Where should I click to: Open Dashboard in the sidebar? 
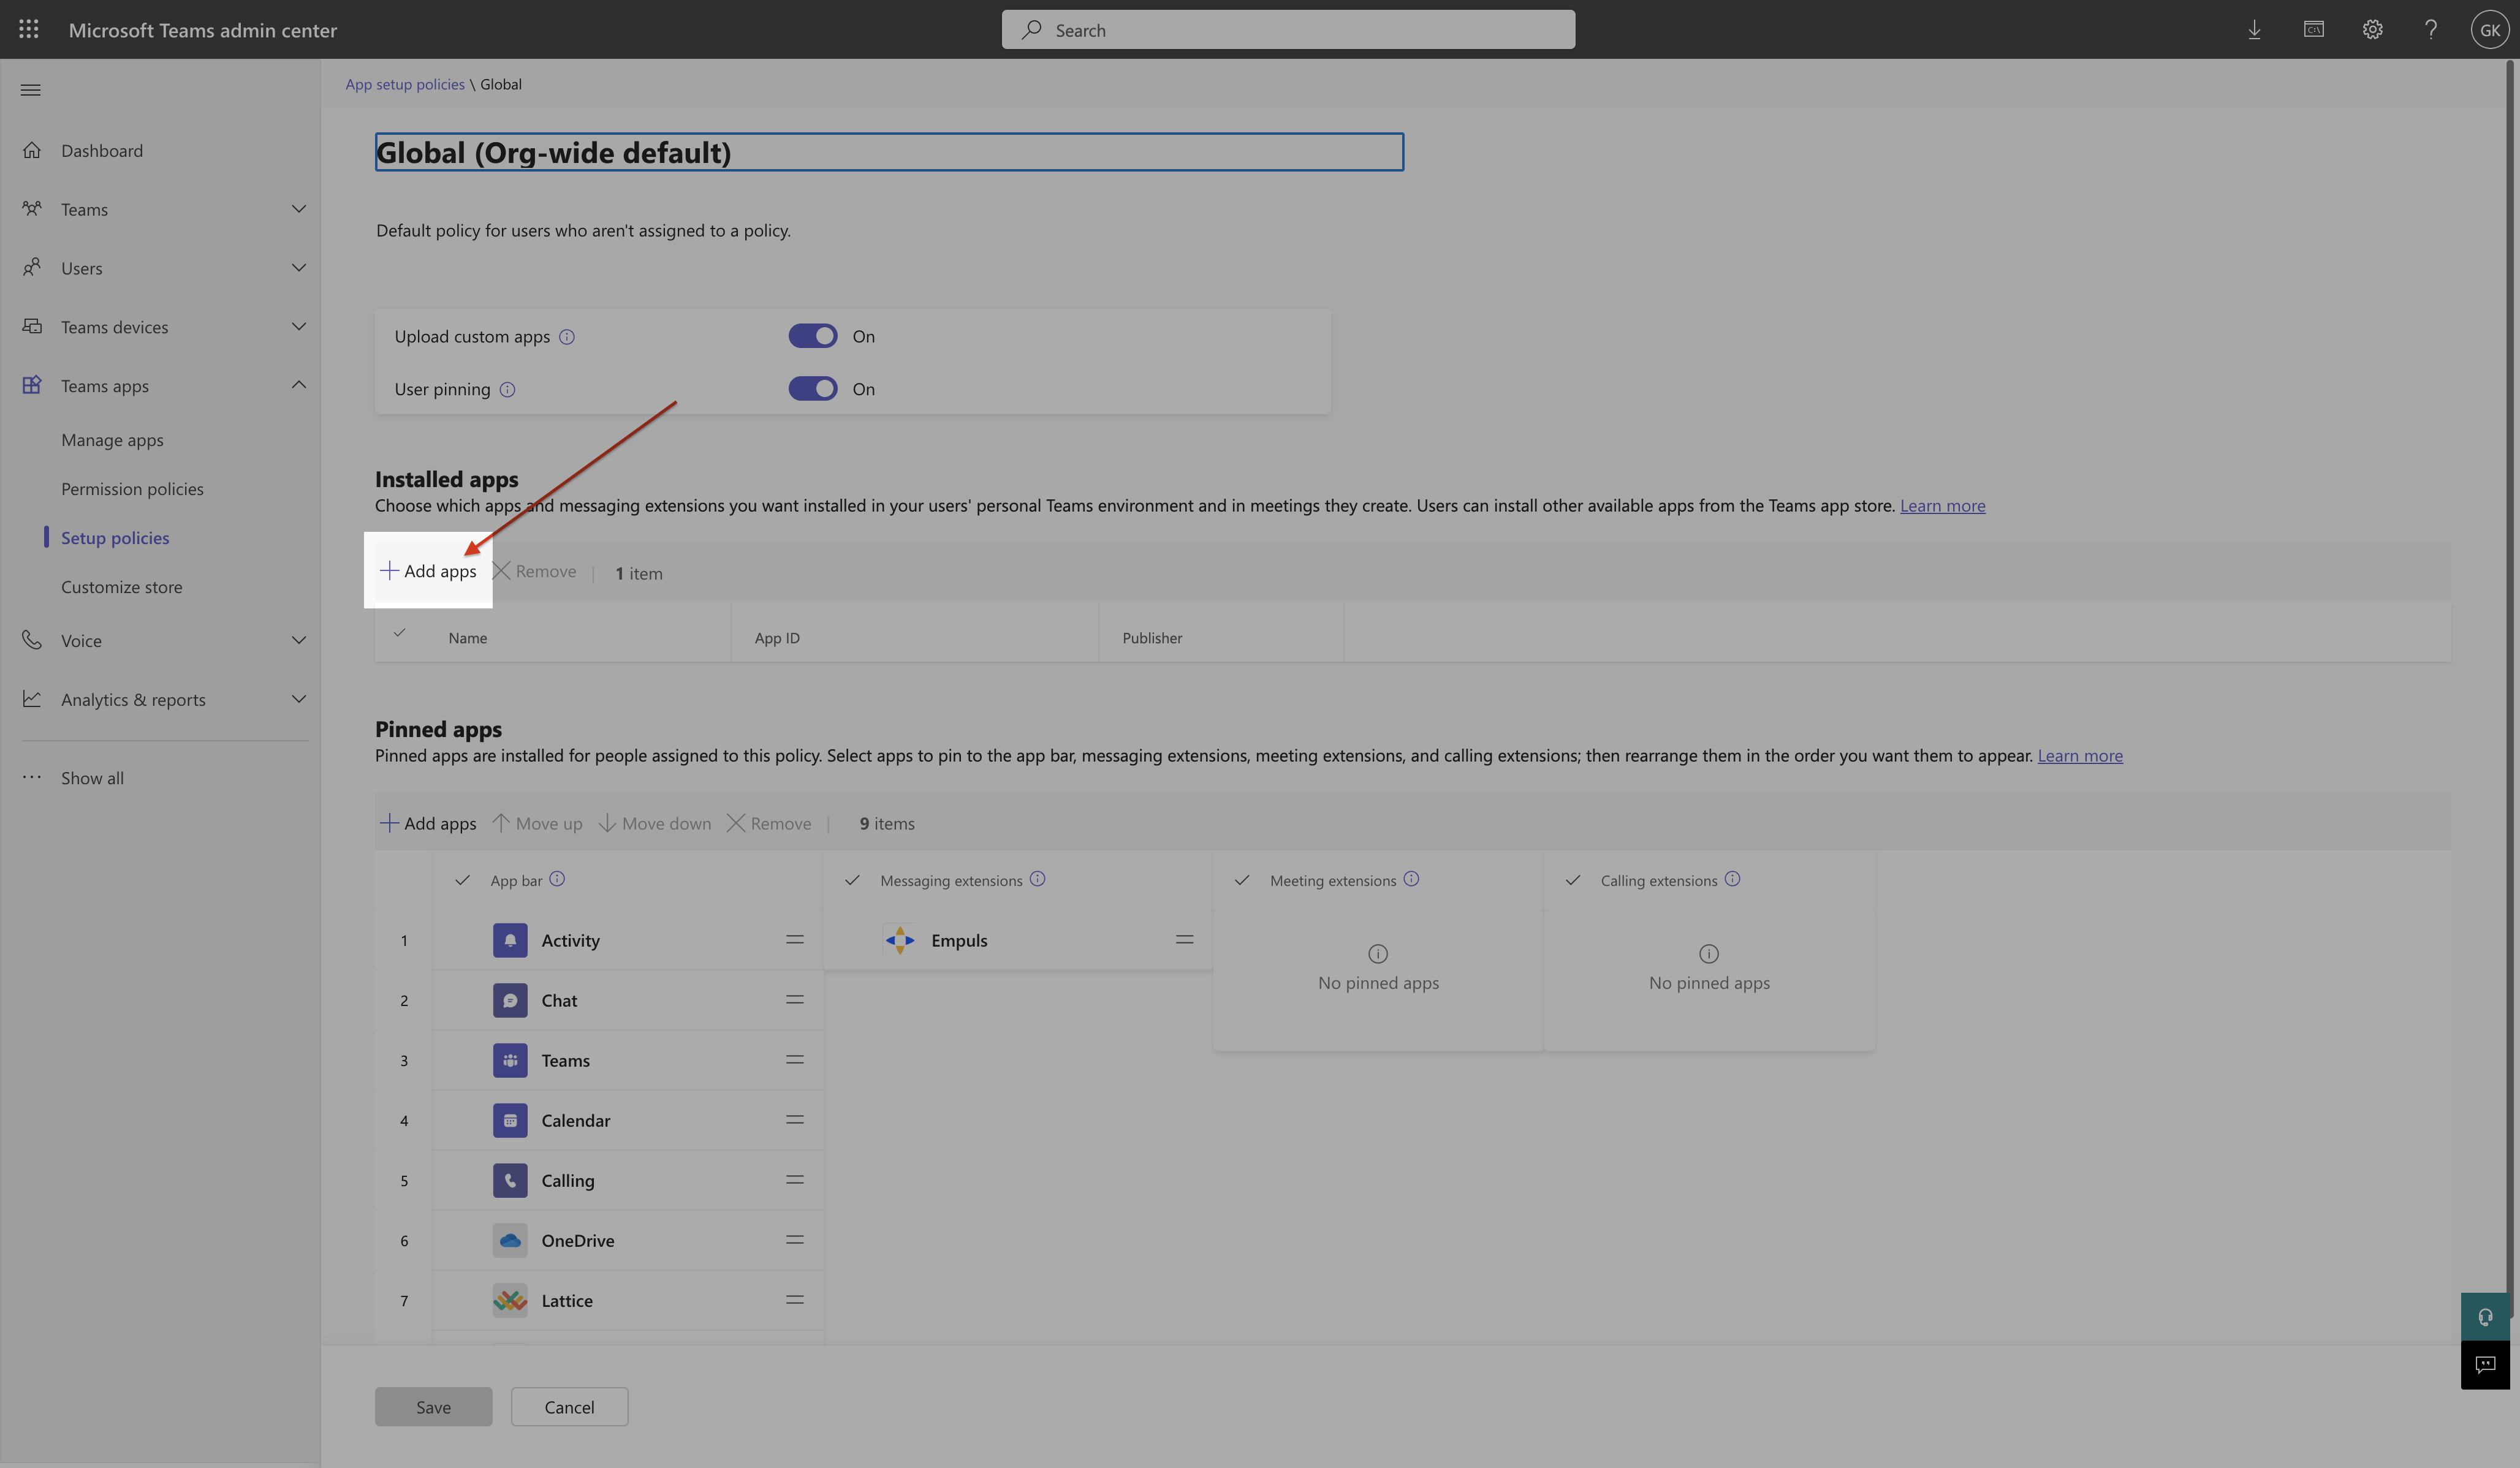(102, 151)
